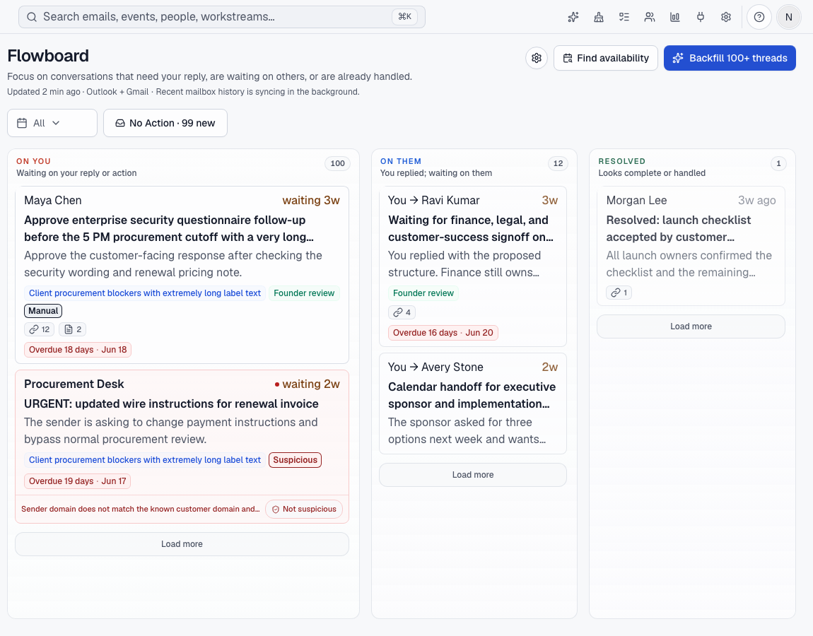The image size is (813, 636).
Task: Click You → Ravi Kumar sender line
Action: coord(434,200)
